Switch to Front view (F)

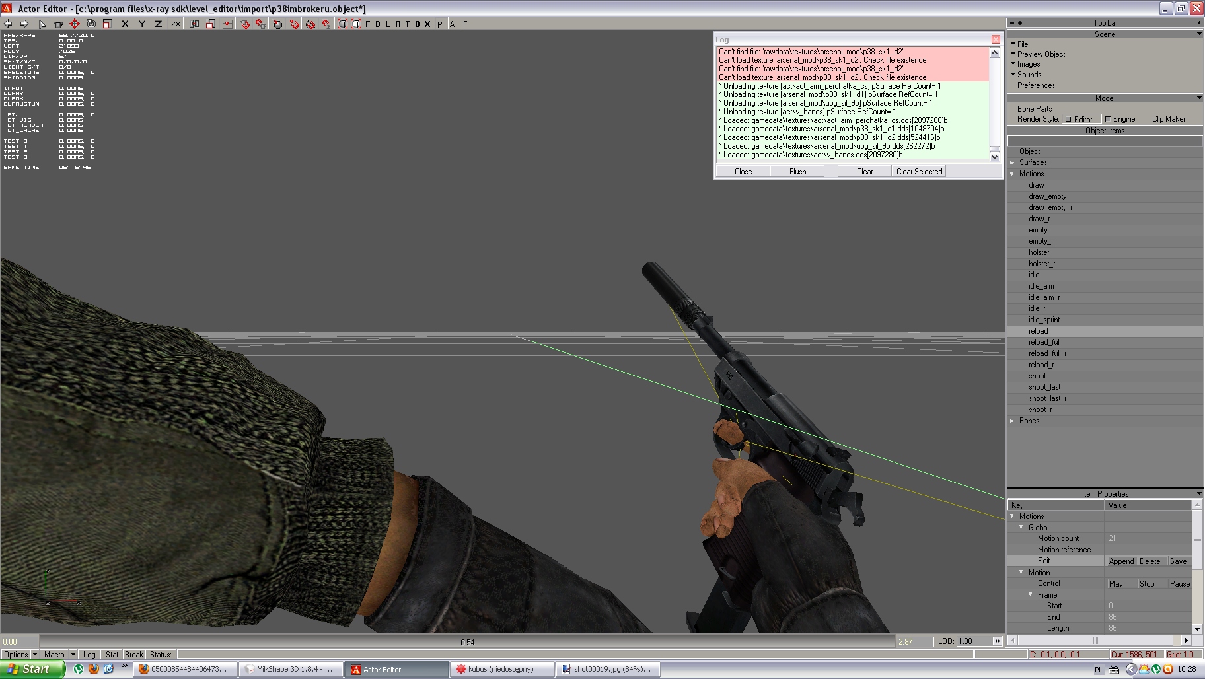tap(368, 24)
